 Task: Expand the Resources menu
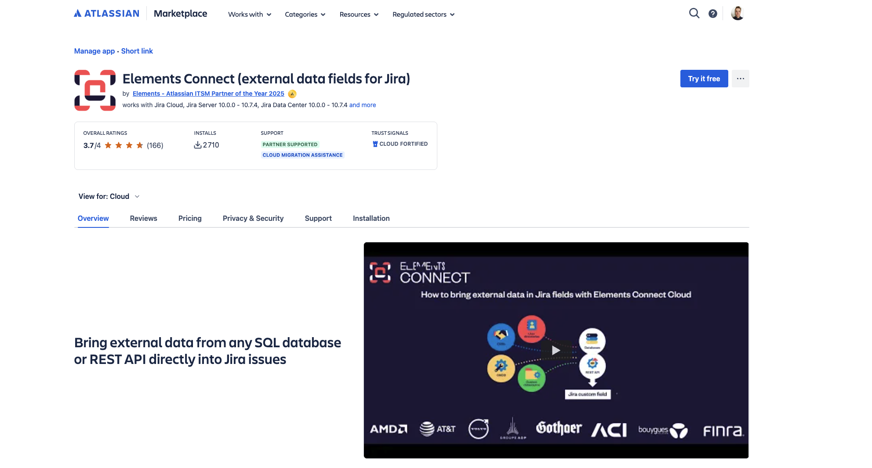(359, 14)
